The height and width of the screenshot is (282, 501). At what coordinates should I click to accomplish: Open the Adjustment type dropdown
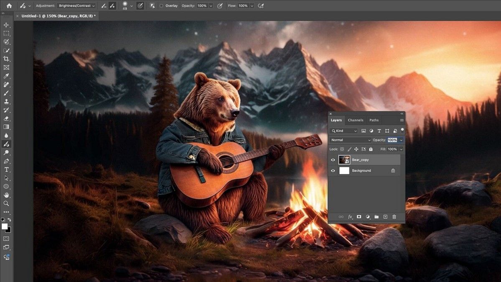[76, 5]
